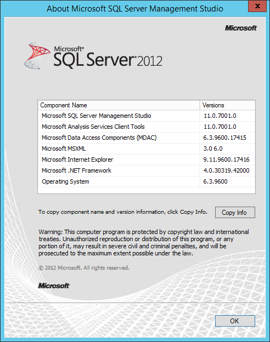Click MDAC version 6.3.9600.17415

pyautogui.click(x=224, y=138)
